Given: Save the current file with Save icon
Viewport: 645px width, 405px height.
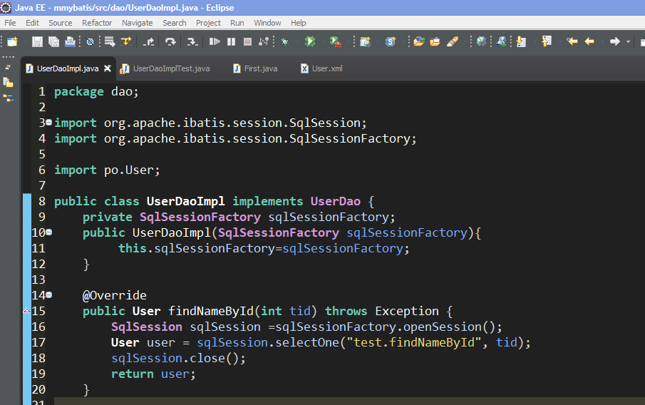Looking at the screenshot, I should tap(38, 41).
